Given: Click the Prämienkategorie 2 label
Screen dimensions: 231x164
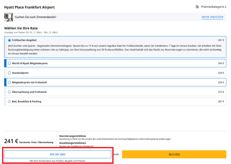Looking at the screenshot, I should [214, 7].
